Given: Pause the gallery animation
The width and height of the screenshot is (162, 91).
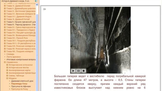Looking at the screenshot, I should [x=78, y=71].
